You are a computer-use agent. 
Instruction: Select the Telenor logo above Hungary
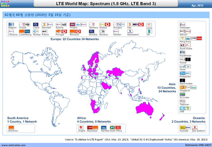tap(122, 24)
